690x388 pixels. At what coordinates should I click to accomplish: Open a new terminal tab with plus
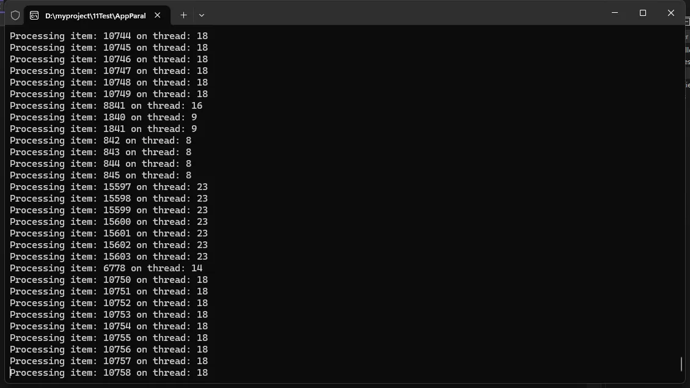(x=183, y=15)
